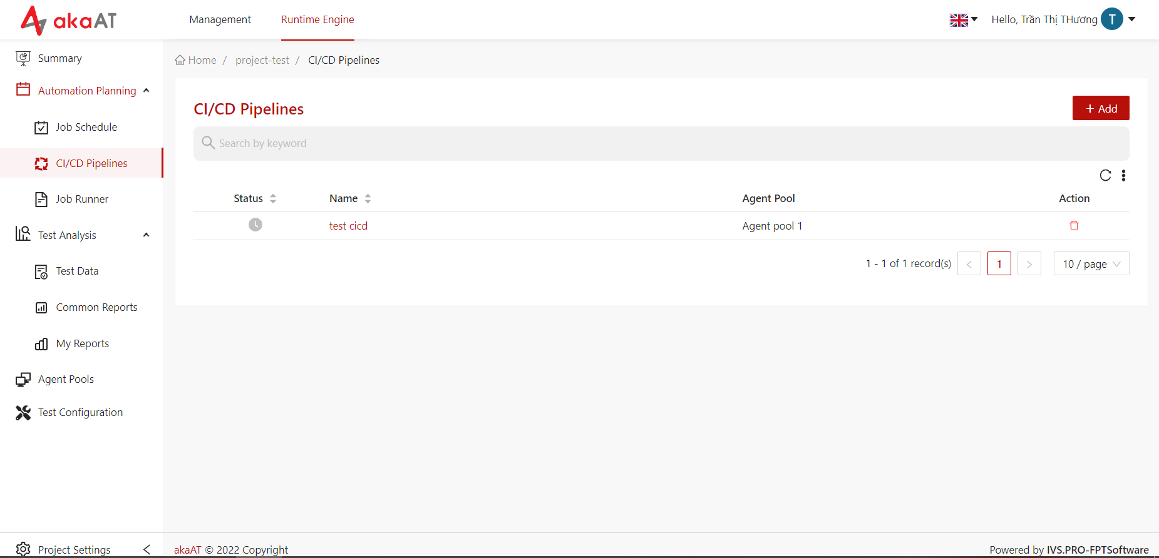Refresh the pipelines table
Viewport: 1159px width, 558px height.
pos(1105,175)
